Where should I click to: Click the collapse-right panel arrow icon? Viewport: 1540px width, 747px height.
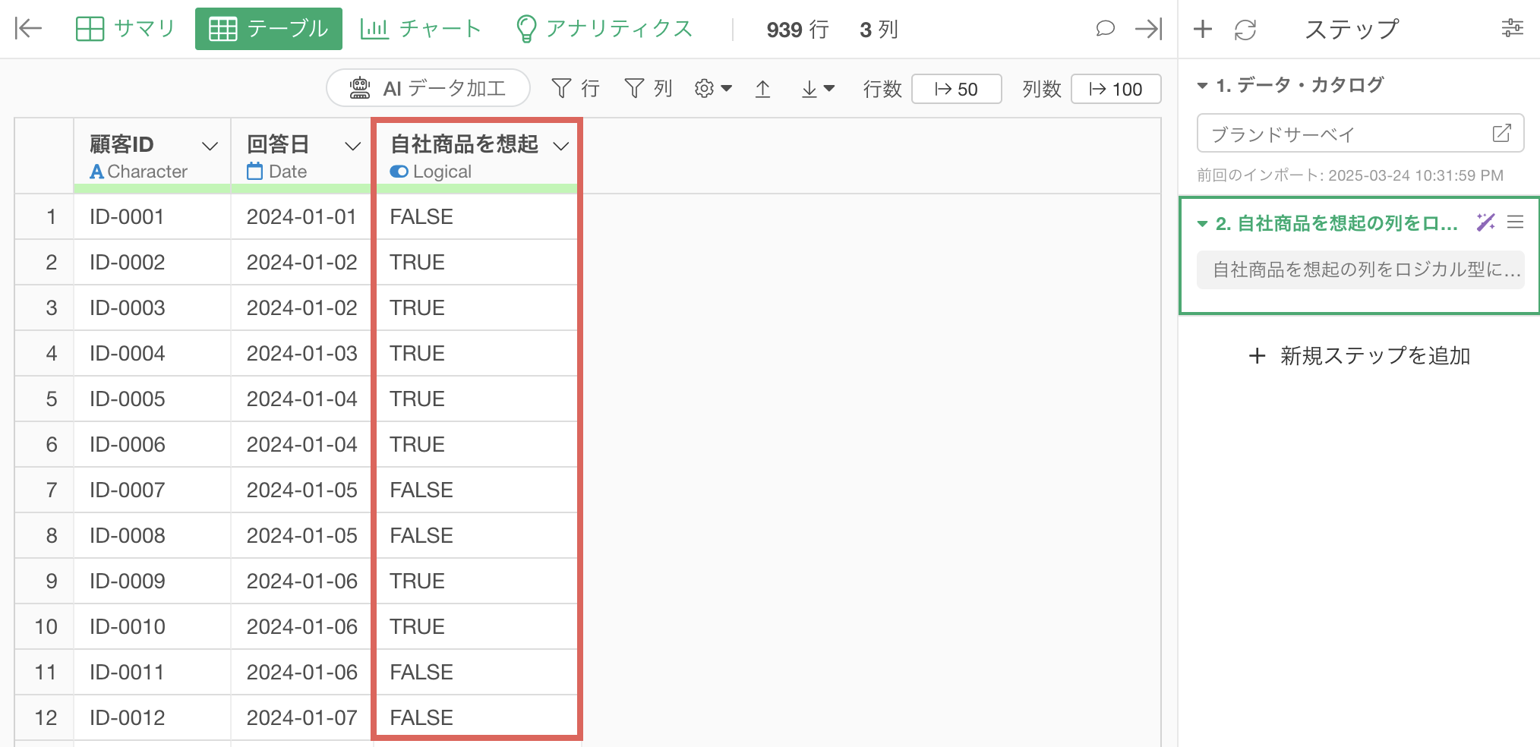point(1148,29)
